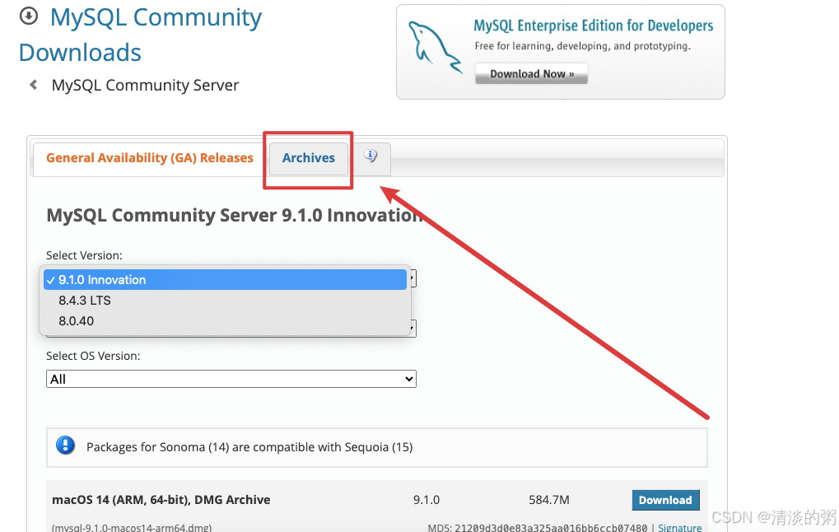The height and width of the screenshot is (532, 839).
Task: Click the macOS 14 (ARM, 64-bit), DMG Archive text
Action: 161,500
